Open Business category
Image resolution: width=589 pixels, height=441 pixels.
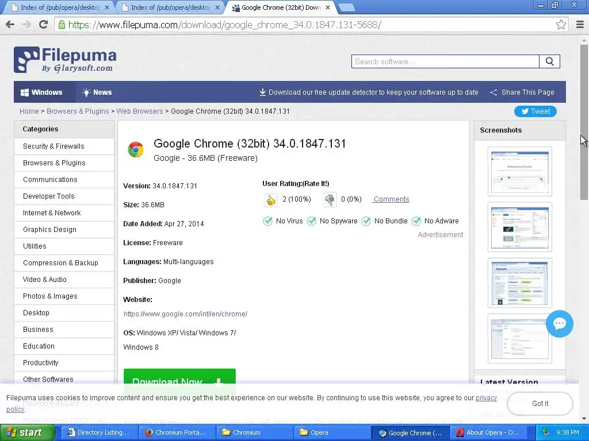pyautogui.click(x=64, y=329)
